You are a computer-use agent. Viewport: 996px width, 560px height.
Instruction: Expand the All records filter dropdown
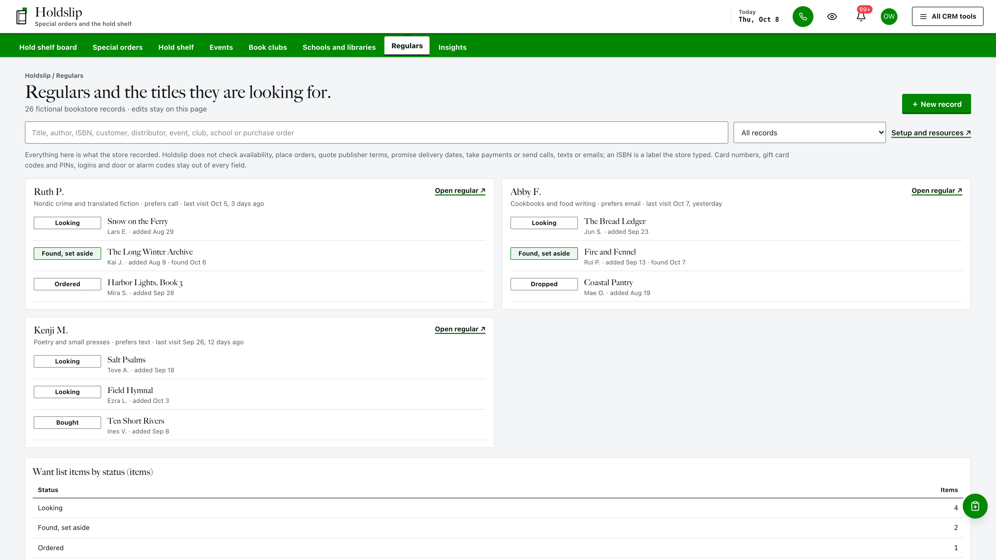coord(809,132)
